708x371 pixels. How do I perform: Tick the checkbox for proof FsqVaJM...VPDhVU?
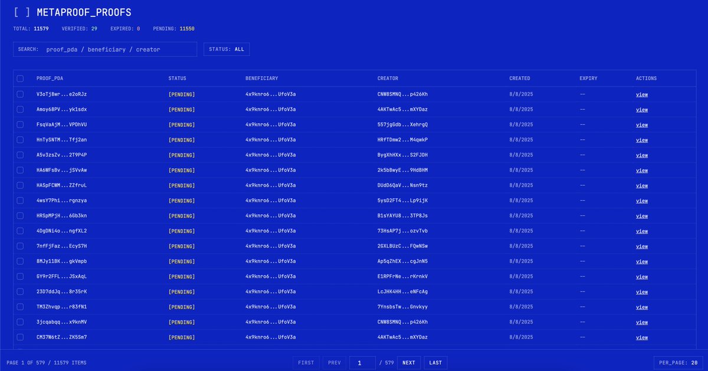(x=19, y=124)
